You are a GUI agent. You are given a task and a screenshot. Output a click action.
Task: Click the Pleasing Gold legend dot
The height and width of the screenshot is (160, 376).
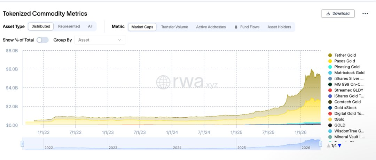330,67
